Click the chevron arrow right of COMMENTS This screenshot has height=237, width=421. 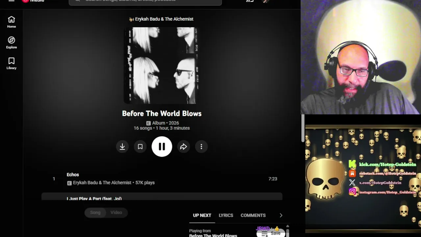281,215
